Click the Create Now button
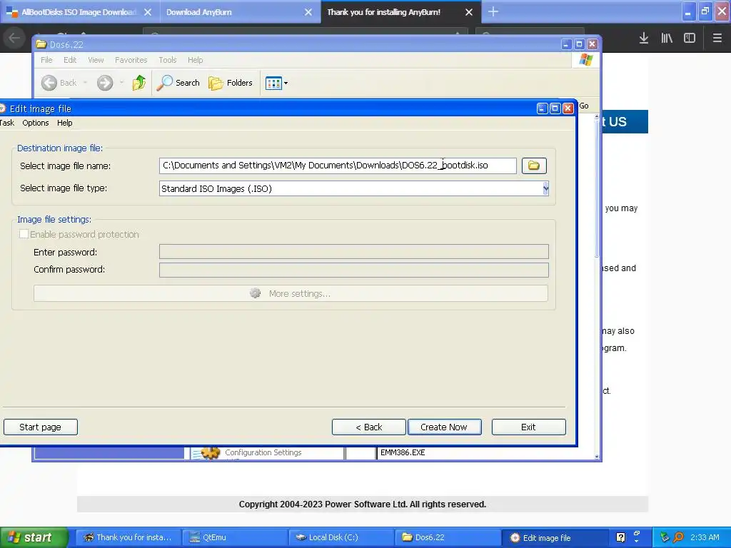Screen dimensions: 731x548 pos(444,427)
